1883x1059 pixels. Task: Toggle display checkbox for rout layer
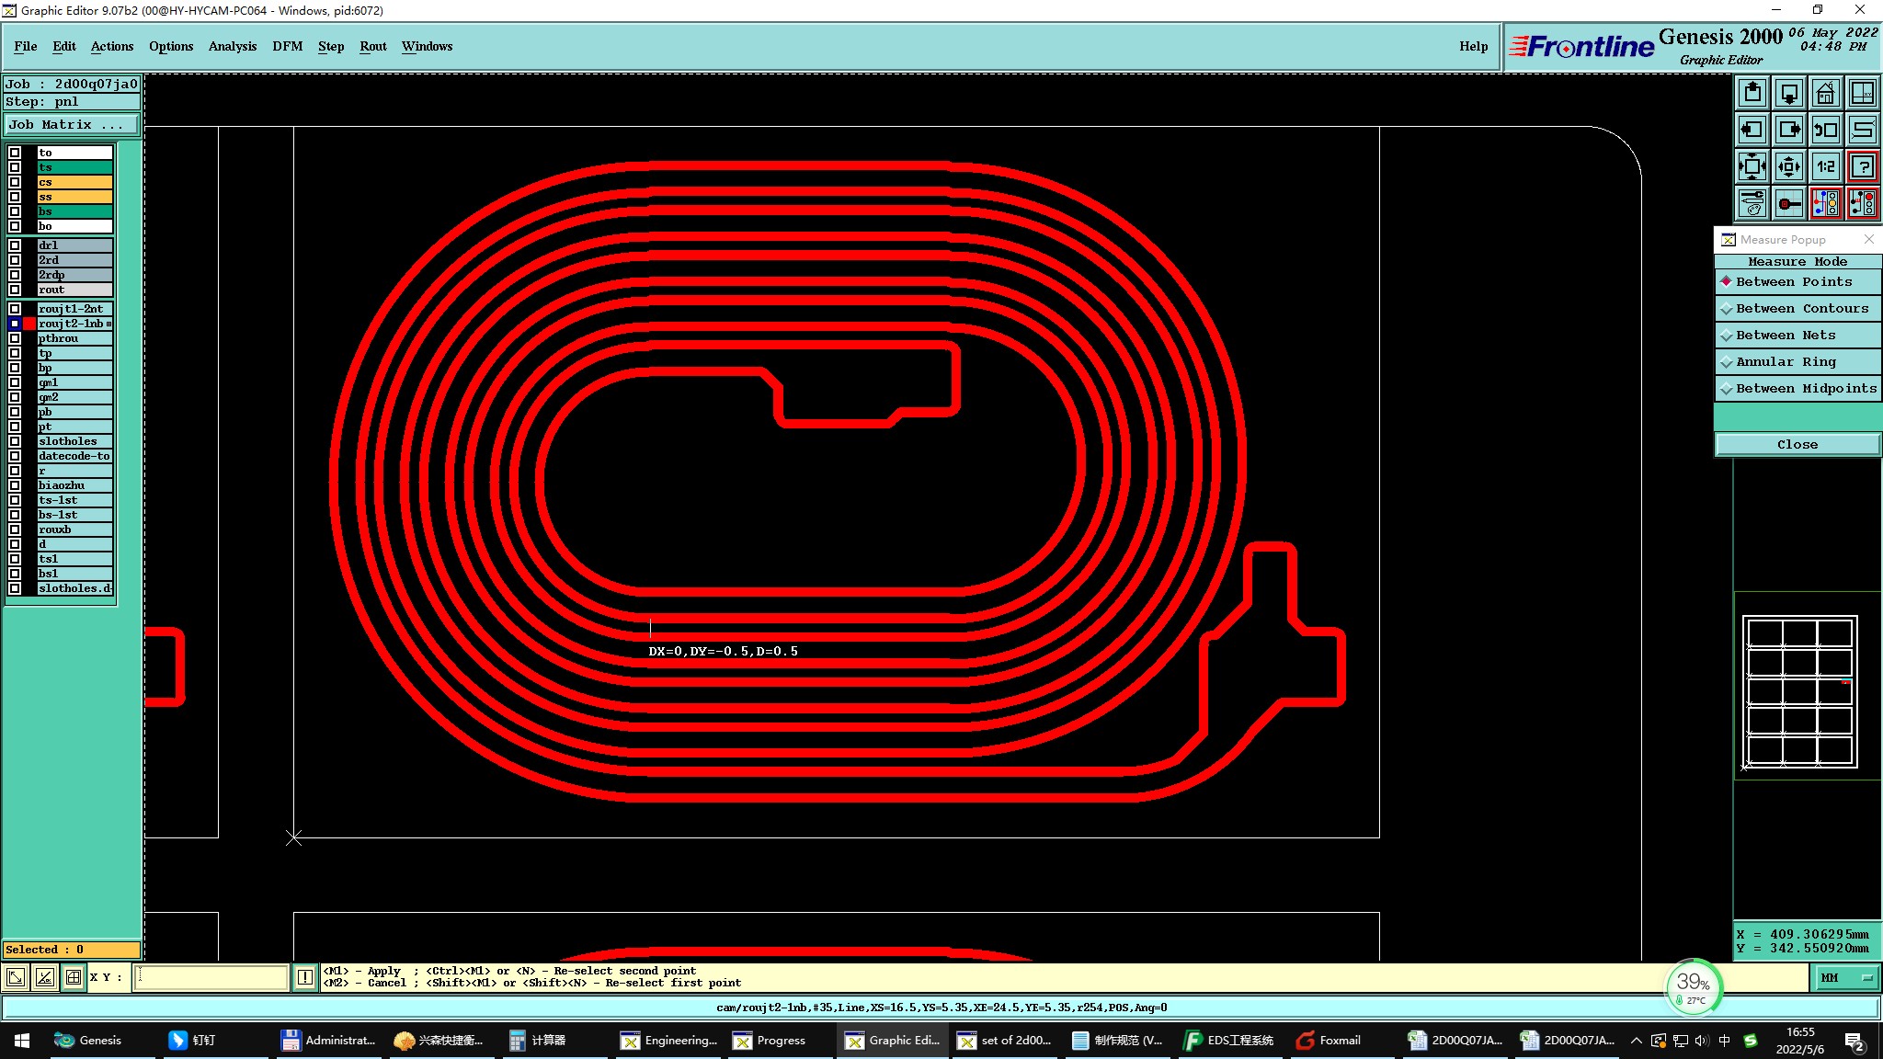[x=15, y=290]
